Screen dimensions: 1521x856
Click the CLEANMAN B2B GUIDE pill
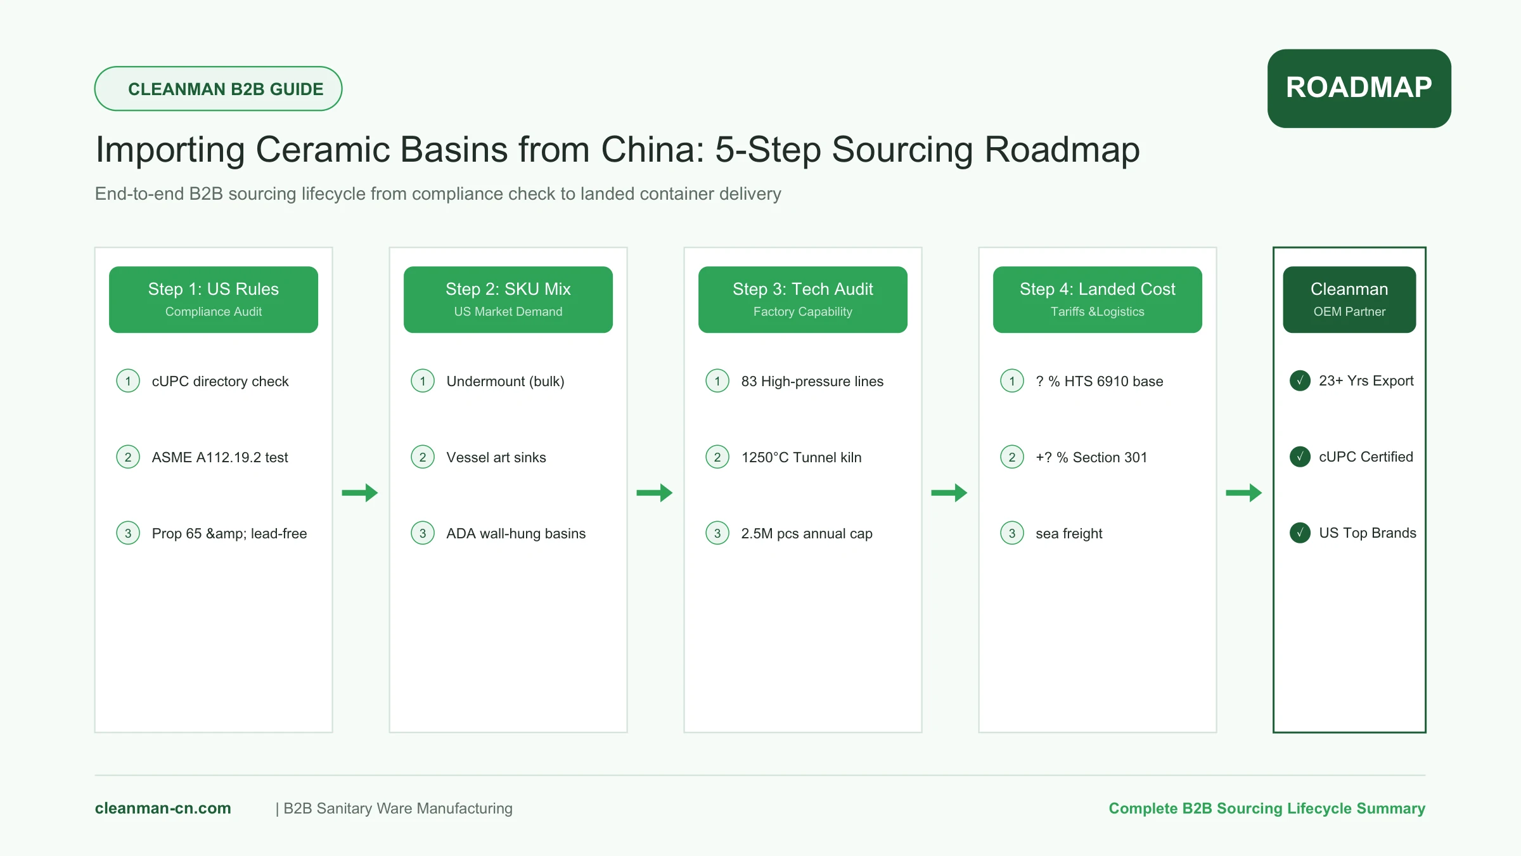click(x=218, y=89)
